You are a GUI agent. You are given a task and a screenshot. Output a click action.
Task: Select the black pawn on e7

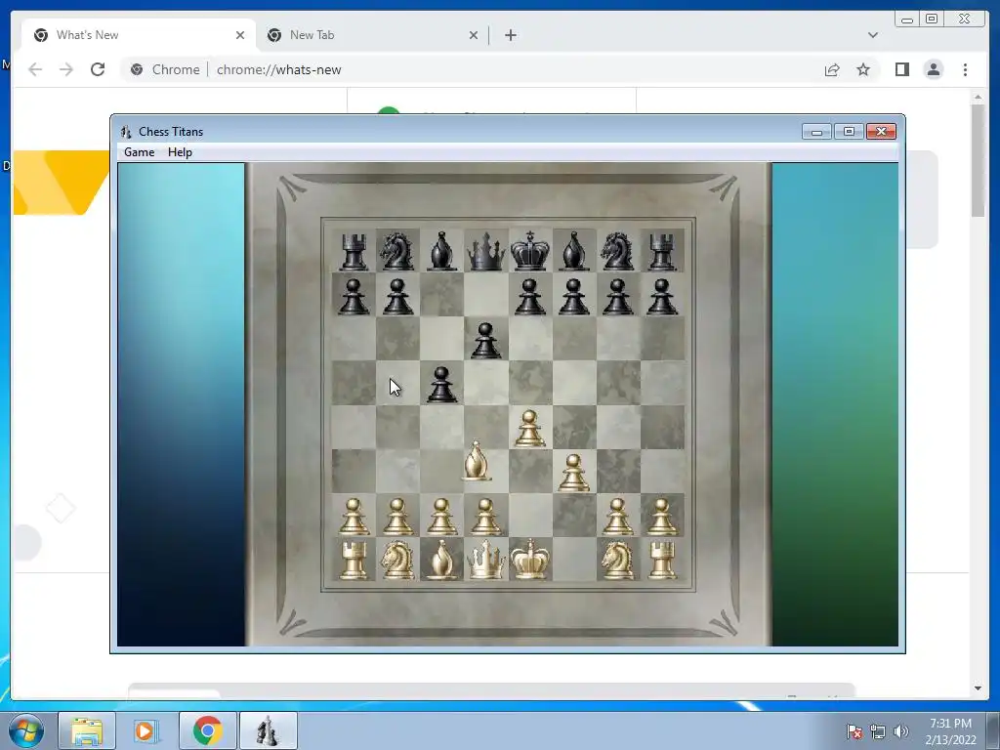530,297
